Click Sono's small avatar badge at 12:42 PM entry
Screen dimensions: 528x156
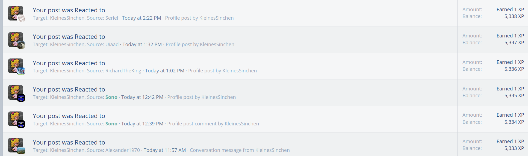coord(21,98)
